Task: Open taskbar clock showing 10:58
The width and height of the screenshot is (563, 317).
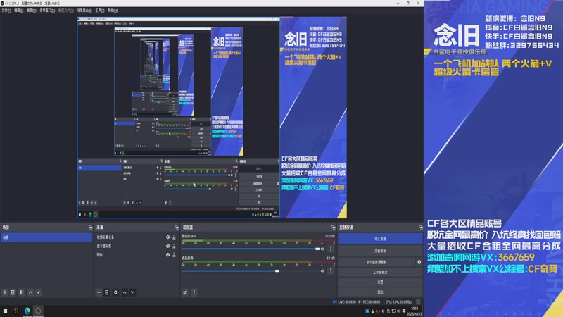Action: coord(415,311)
